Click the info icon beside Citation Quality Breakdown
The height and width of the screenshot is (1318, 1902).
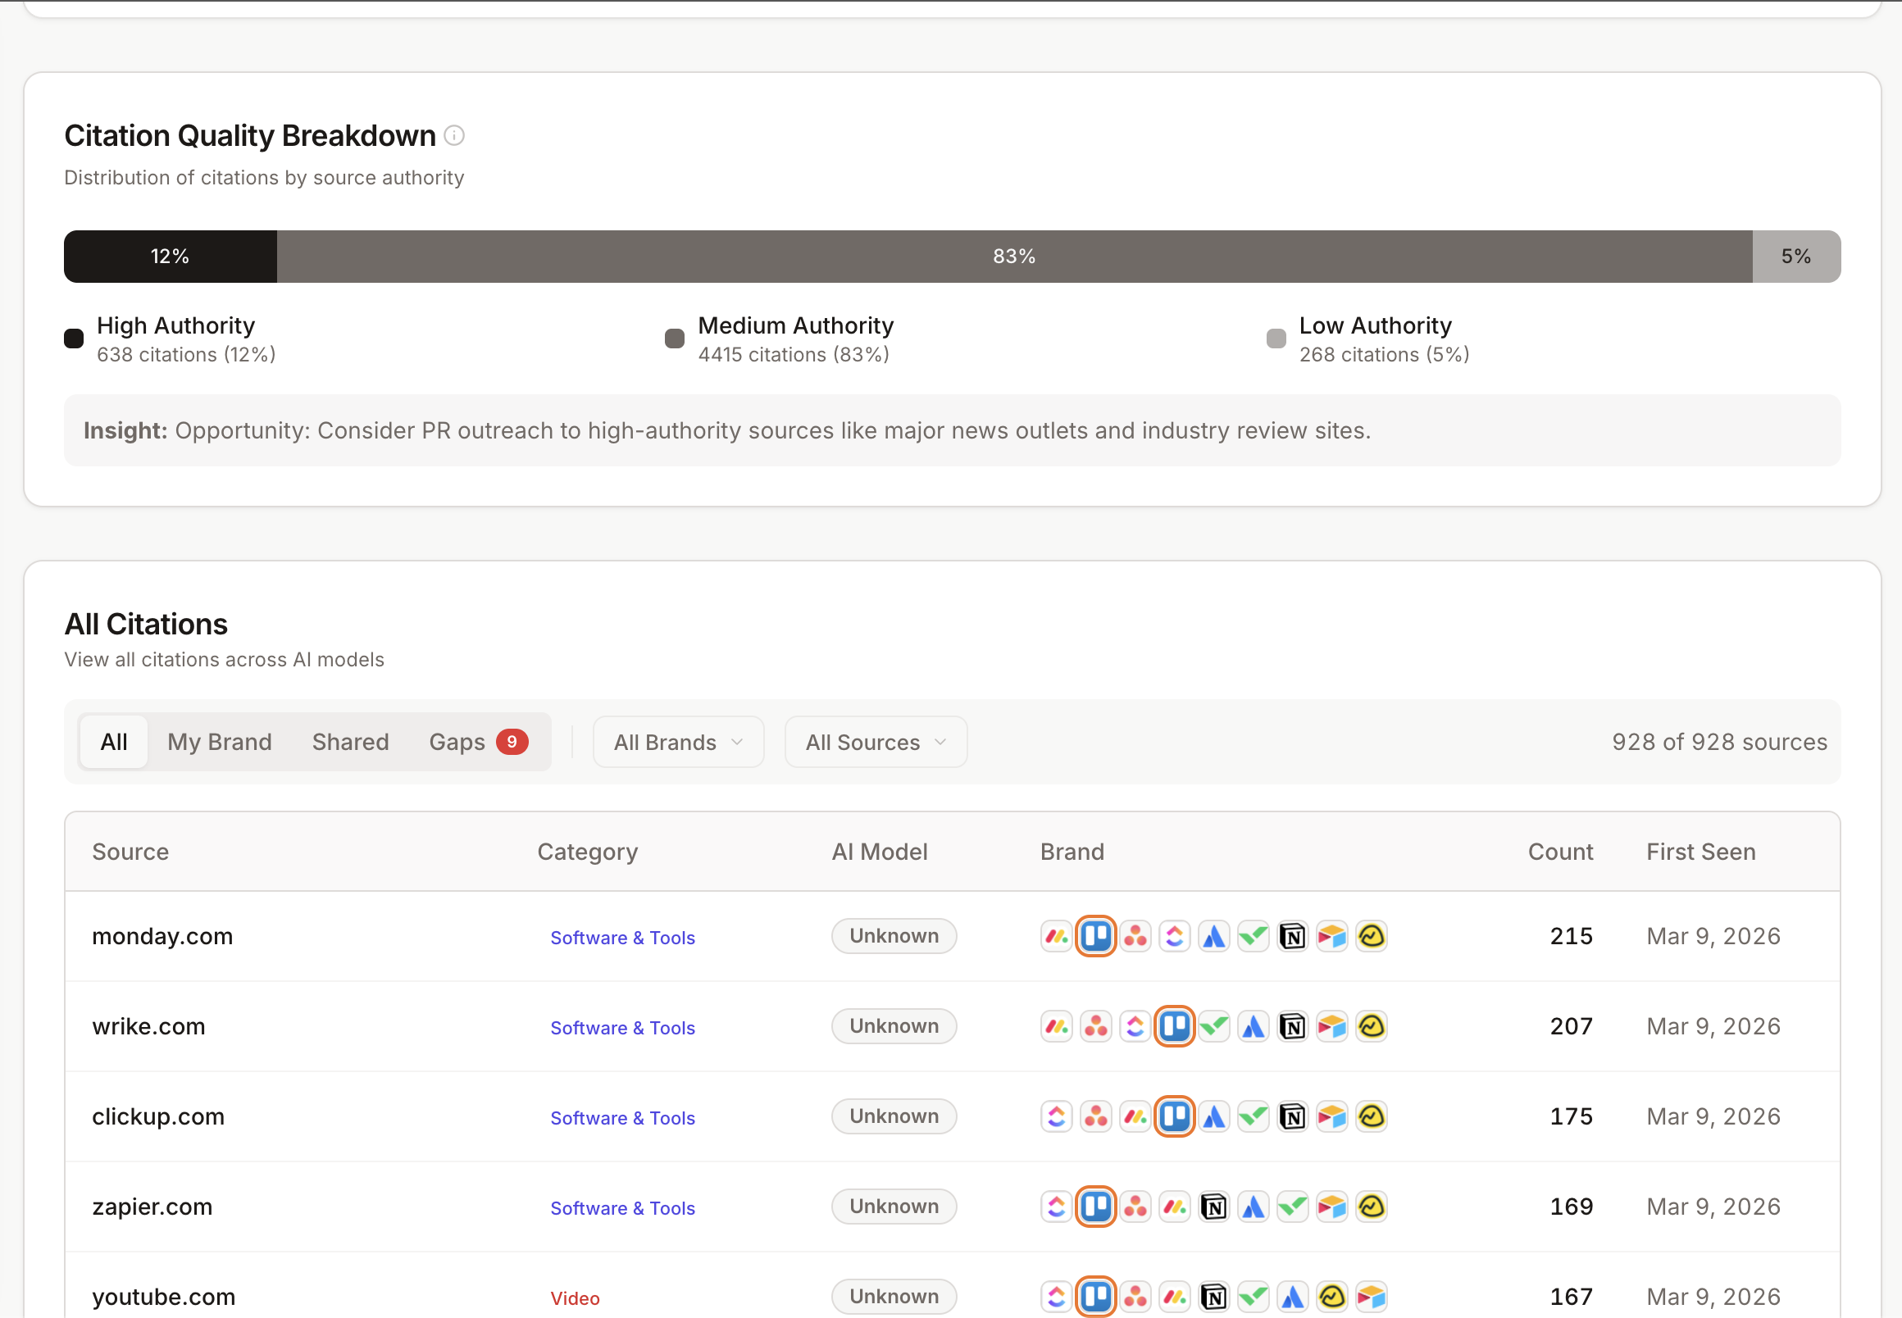point(454,135)
